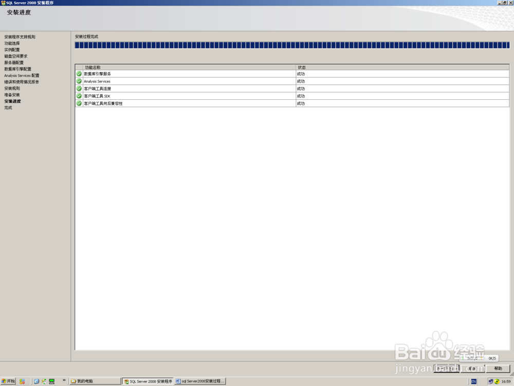Go to 数据库引擎配置 step in sidebar
The width and height of the screenshot is (514, 386).
click(17, 69)
